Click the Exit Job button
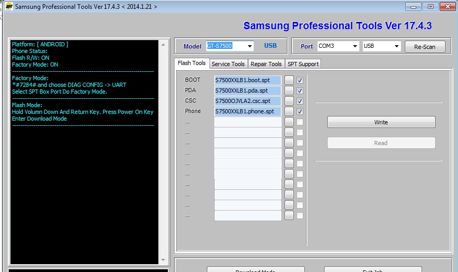 point(373,269)
